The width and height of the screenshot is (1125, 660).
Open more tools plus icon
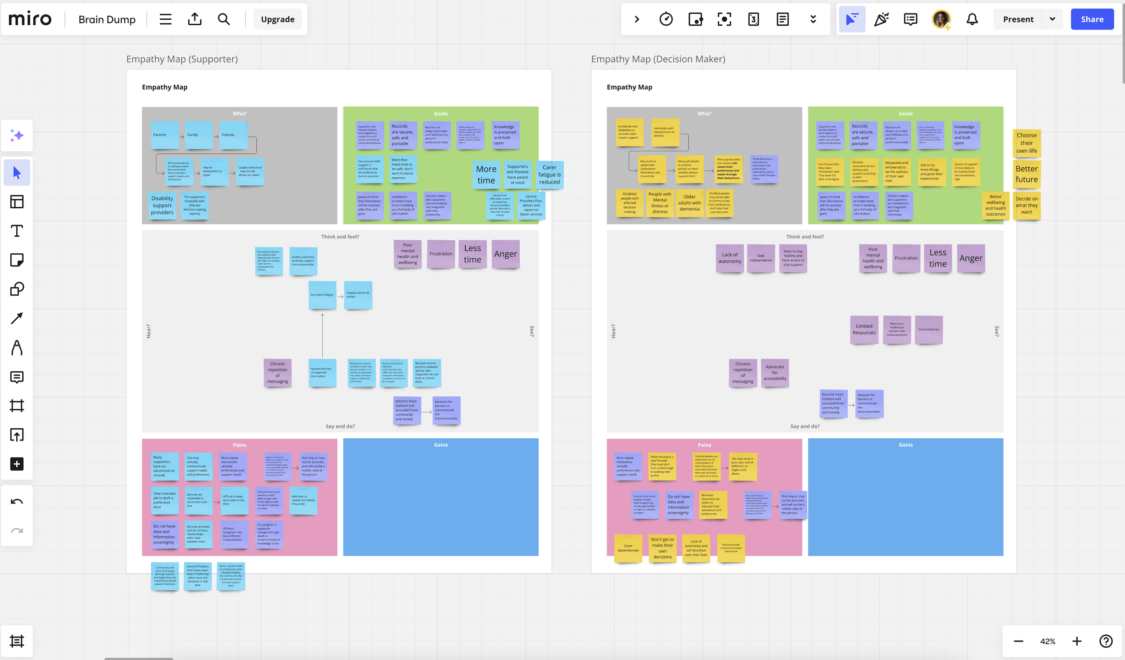[17, 464]
